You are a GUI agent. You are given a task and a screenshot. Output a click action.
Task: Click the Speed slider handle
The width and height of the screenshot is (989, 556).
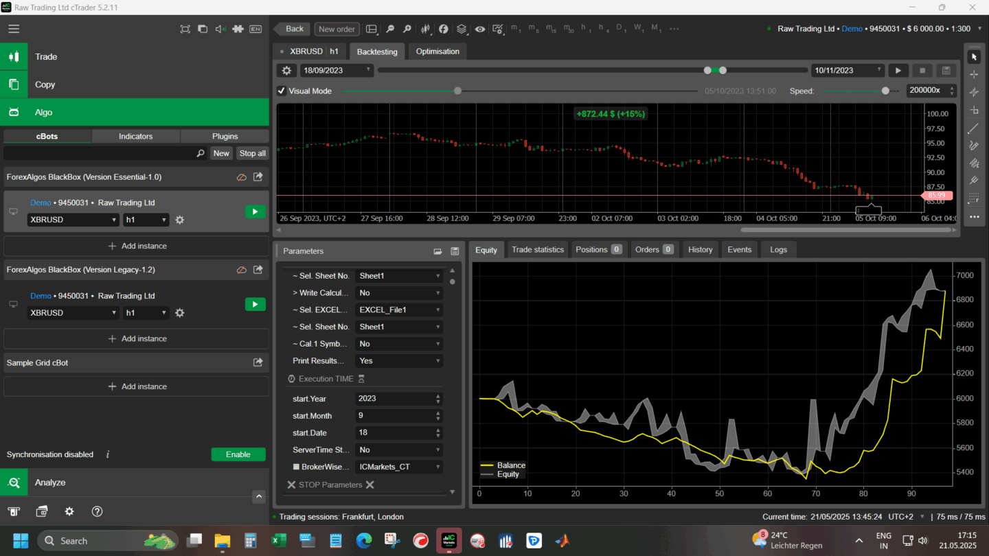885,91
